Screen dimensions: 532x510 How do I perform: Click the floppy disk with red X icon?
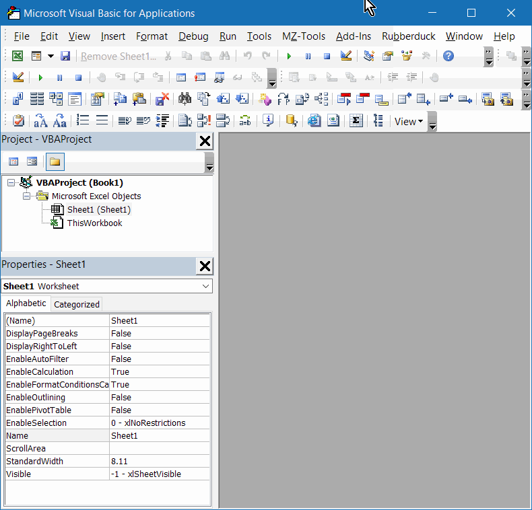coord(162,99)
